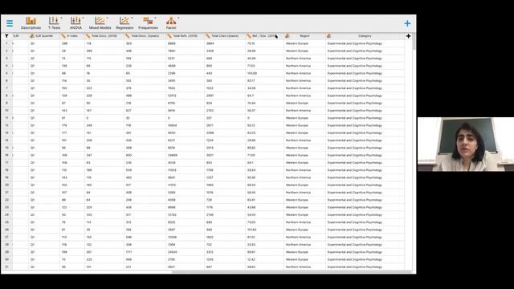Image resolution: width=514 pixels, height=289 pixels.
Task: Open the ANOVA analysis menu
Action: pyautogui.click(x=75, y=23)
